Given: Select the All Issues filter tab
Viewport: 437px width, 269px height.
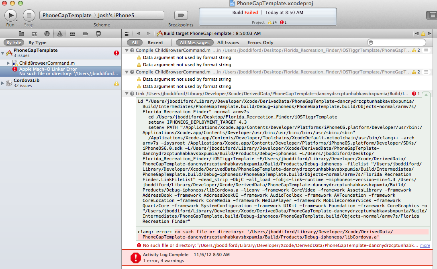Looking at the screenshot, I should 228,43.
